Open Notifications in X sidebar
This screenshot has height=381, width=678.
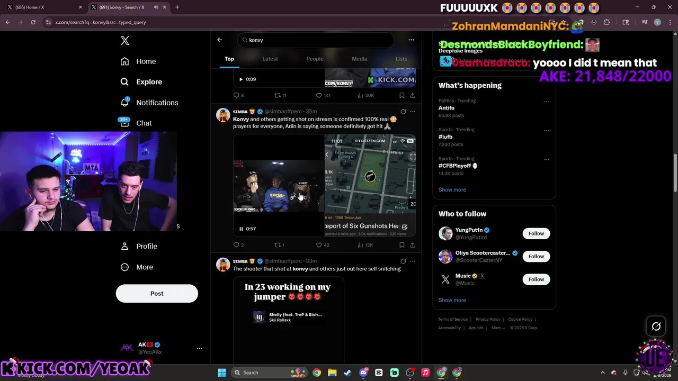pos(149,103)
